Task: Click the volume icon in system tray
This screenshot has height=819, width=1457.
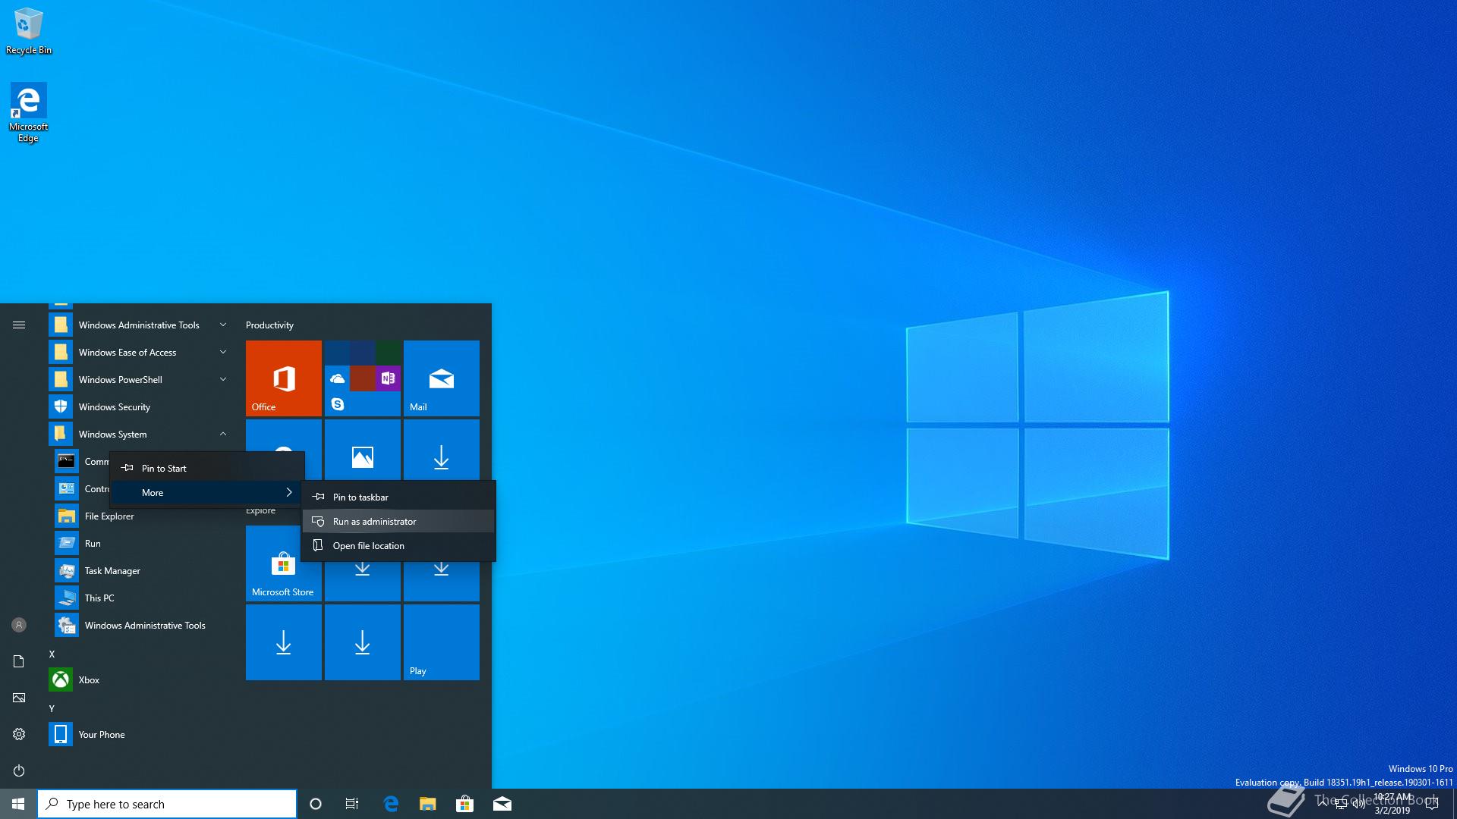Action: (1358, 804)
